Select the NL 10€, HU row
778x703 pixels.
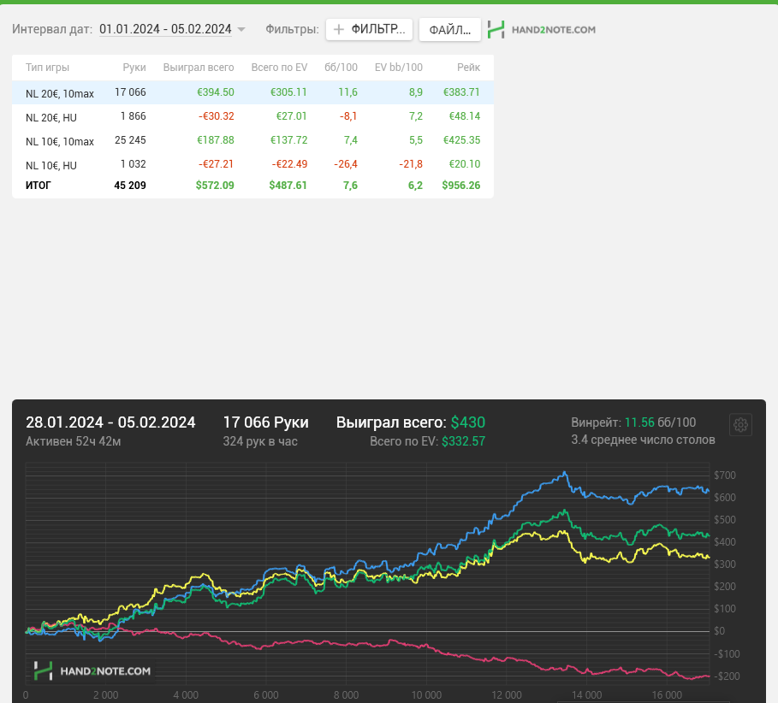(x=252, y=164)
